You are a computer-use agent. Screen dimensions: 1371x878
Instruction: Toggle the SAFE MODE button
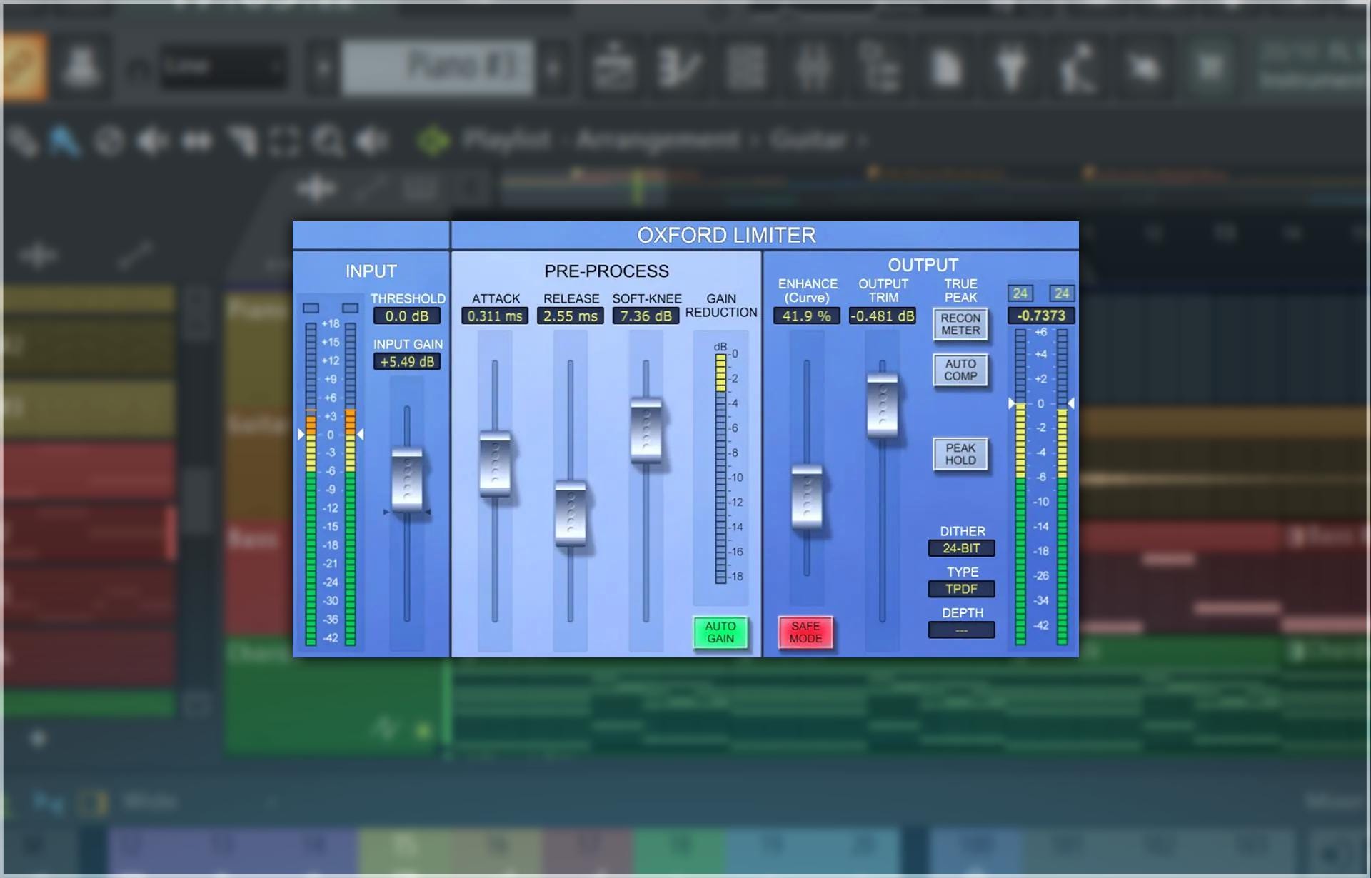[805, 632]
